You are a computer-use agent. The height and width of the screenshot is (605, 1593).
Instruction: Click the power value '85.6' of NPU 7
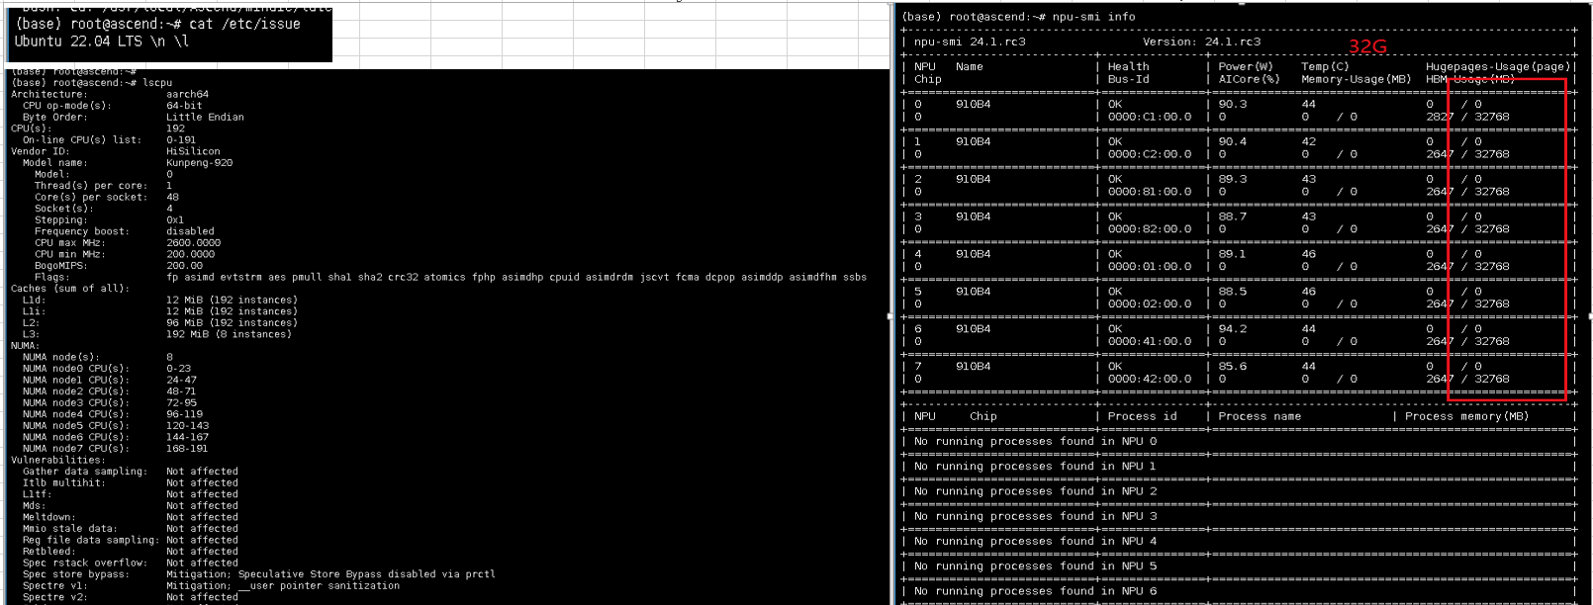click(x=1233, y=367)
